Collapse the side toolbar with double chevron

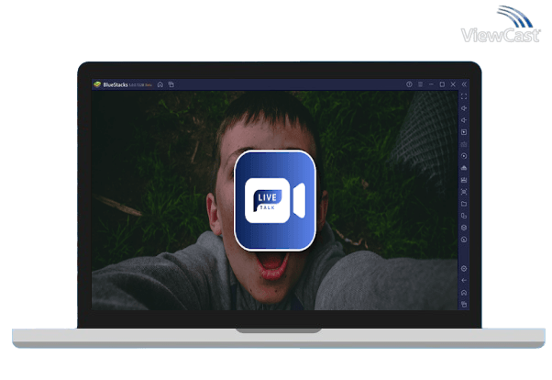pos(464,84)
